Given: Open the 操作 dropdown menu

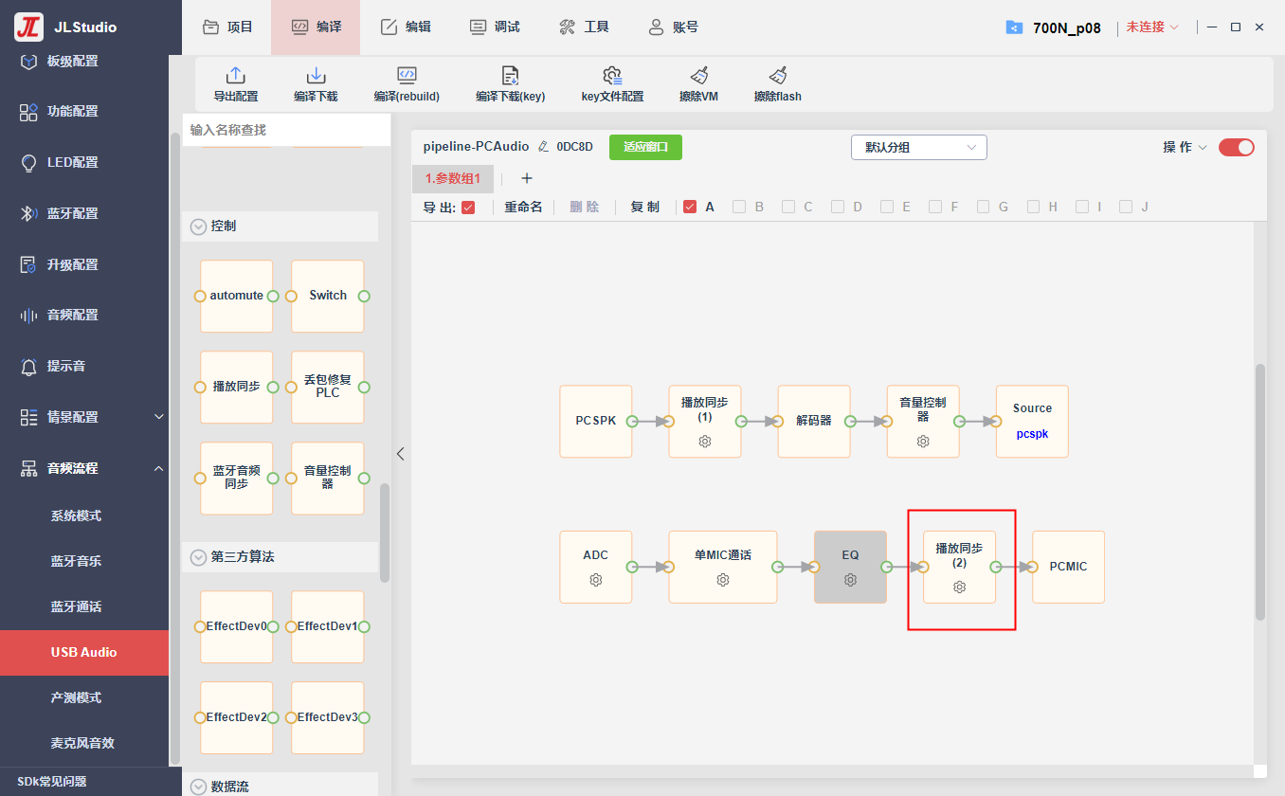Looking at the screenshot, I should click(x=1185, y=147).
